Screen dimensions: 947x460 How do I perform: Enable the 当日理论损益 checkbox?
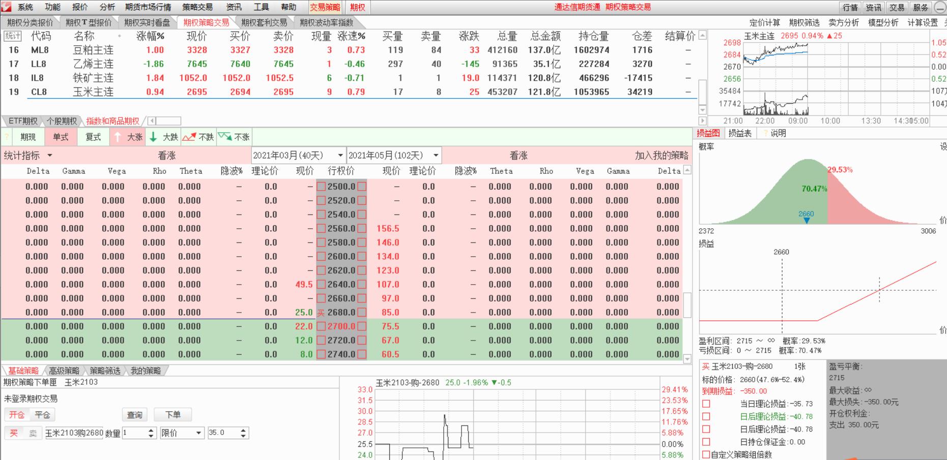705,404
